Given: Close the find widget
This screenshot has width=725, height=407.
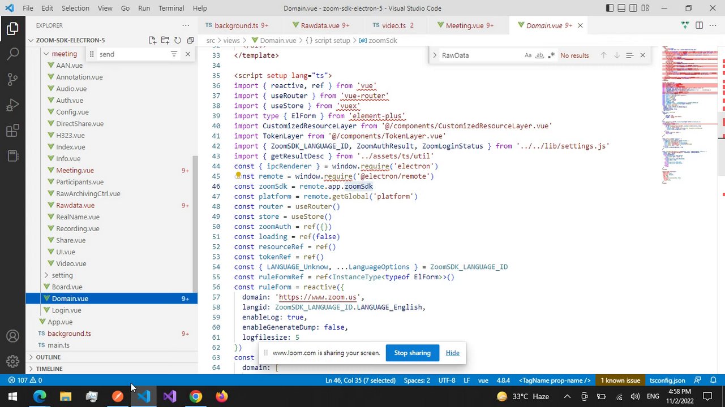Looking at the screenshot, I should [x=642, y=55].
